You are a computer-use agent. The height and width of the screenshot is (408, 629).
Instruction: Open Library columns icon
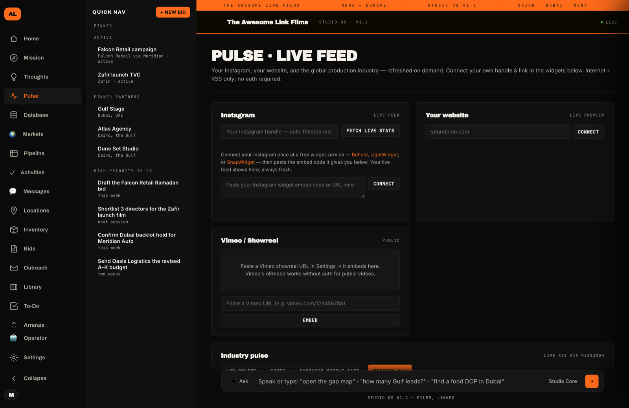point(14,287)
